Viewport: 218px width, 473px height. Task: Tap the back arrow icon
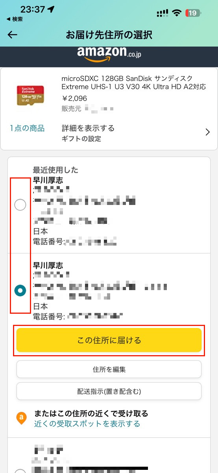[13, 35]
